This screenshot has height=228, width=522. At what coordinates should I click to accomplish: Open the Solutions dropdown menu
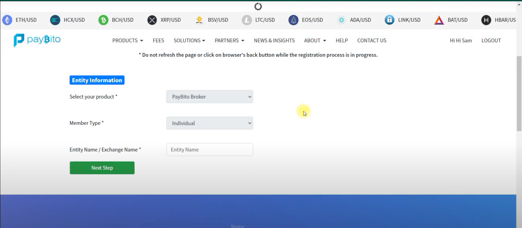point(189,40)
